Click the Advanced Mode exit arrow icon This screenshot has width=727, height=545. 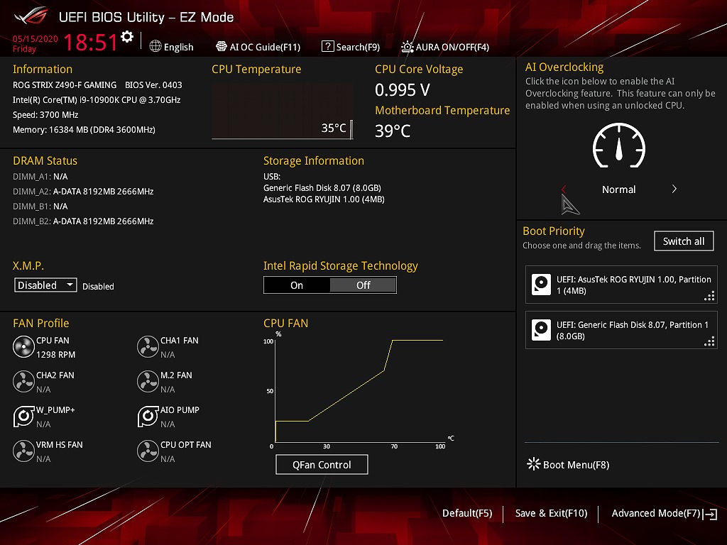tap(710, 514)
